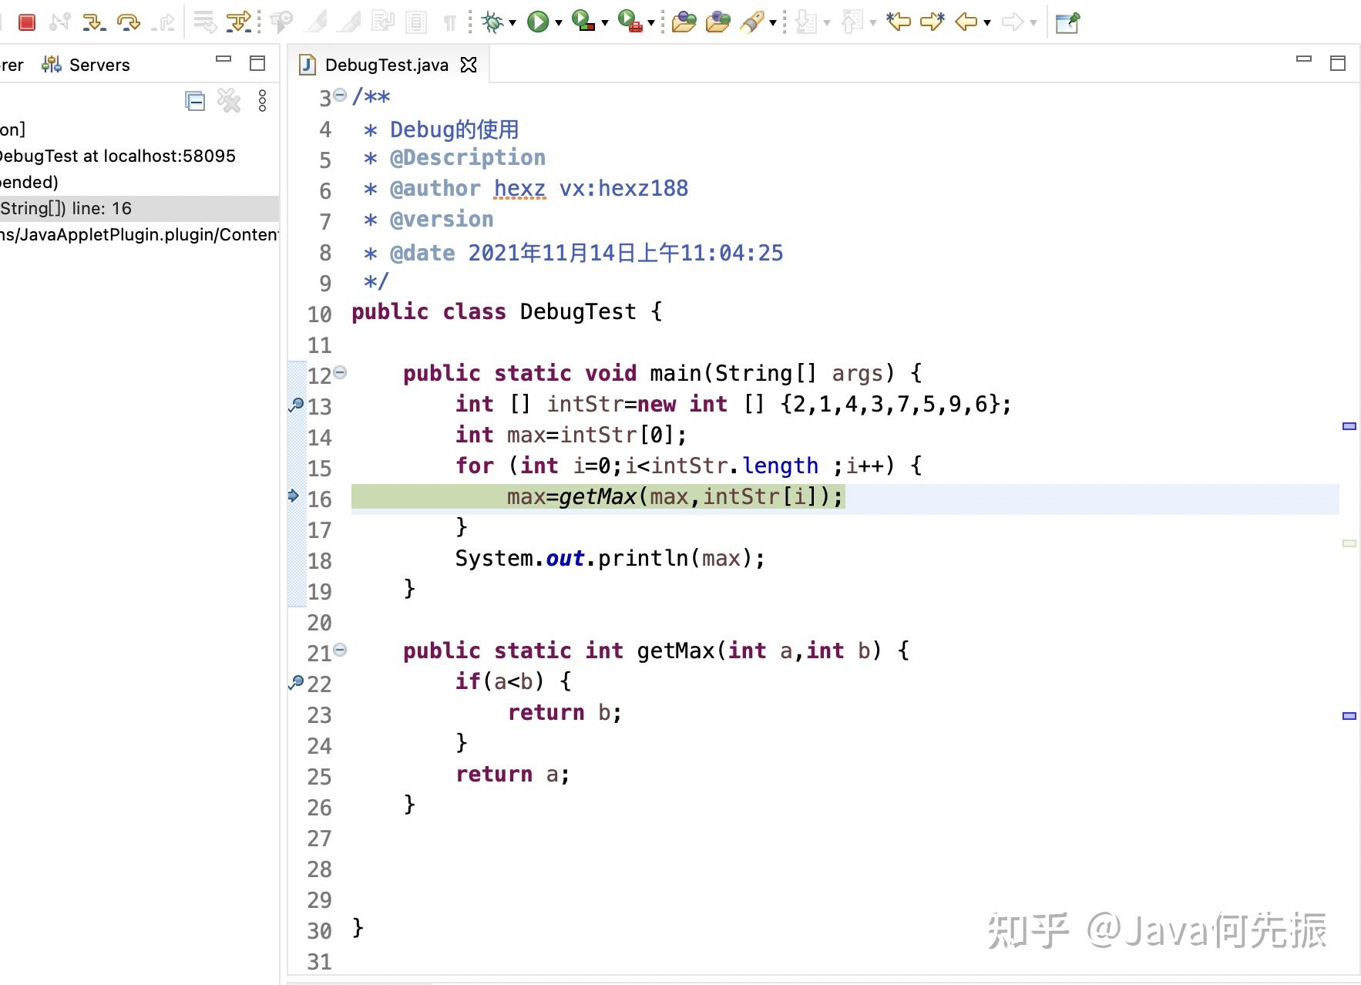The image size is (1361, 985).
Task: Open the Back navigation history dropdown
Action: pyautogui.click(x=987, y=23)
